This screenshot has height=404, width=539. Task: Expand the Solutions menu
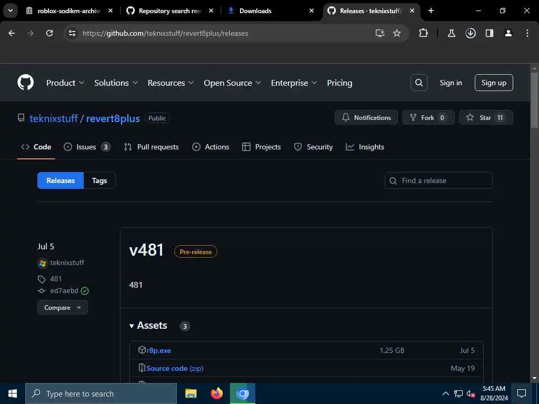[x=116, y=83]
